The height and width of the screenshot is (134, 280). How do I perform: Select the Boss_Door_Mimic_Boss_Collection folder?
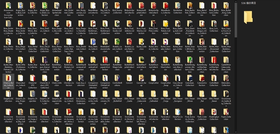tap(33, 29)
